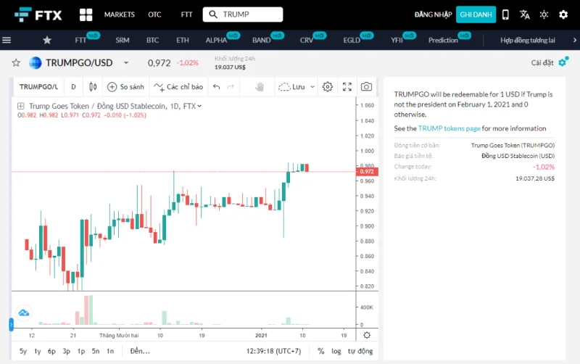Open time axis settings gear
The height and width of the screenshot is (364, 580).
[x=367, y=335]
